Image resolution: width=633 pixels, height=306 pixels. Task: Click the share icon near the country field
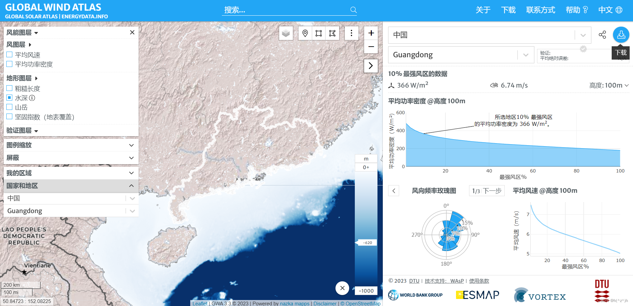pos(602,35)
